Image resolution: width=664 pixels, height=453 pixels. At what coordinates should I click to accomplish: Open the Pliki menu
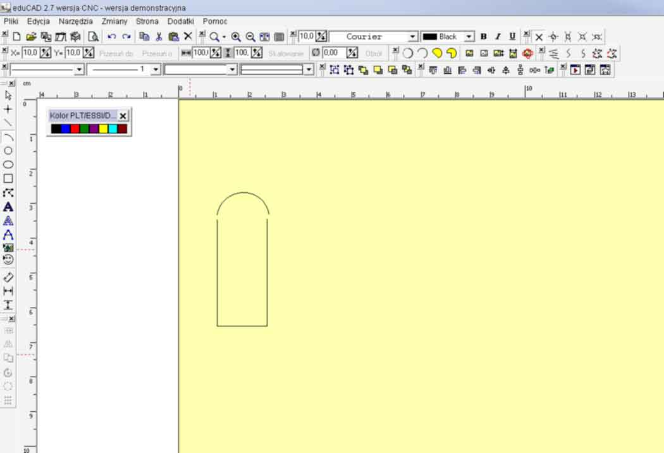click(11, 21)
